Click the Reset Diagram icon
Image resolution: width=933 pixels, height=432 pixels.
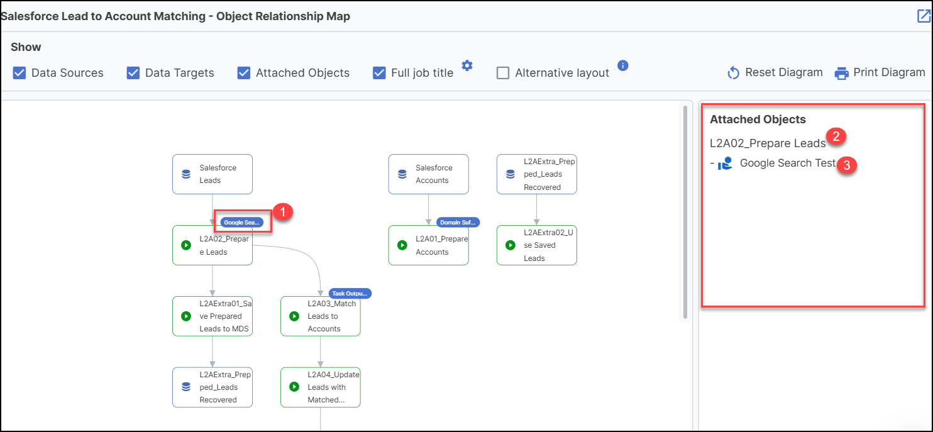tap(733, 73)
